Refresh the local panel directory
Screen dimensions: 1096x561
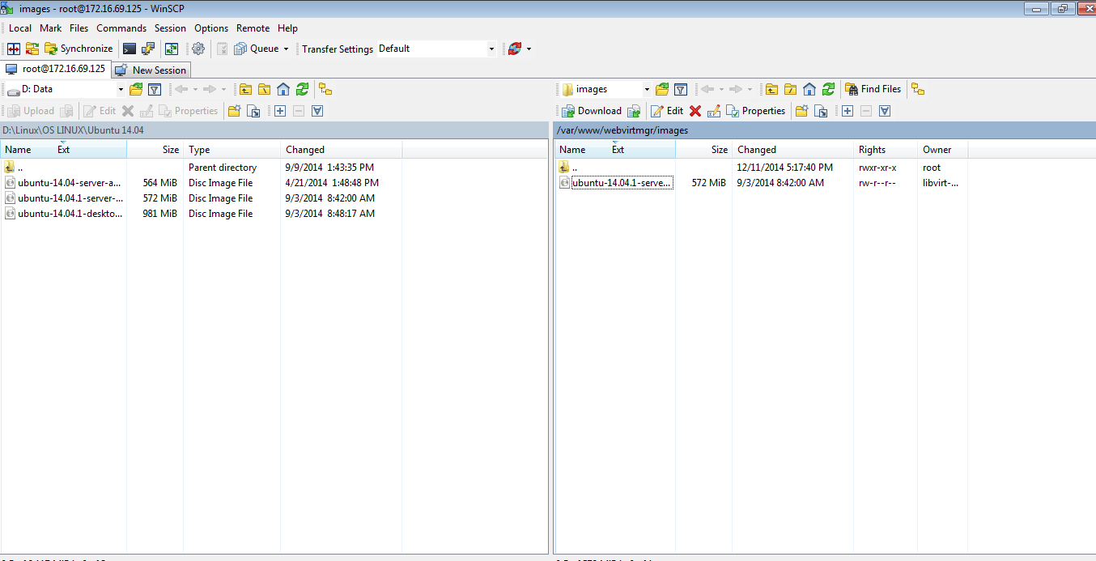[x=302, y=89]
